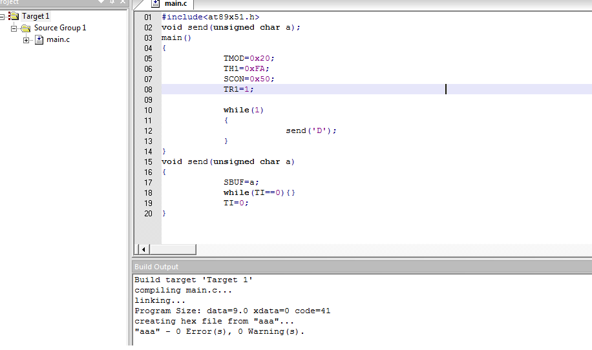Collapse the Target 1 tree node
Image resolution: width=592 pixels, height=350 pixels.
(2, 17)
